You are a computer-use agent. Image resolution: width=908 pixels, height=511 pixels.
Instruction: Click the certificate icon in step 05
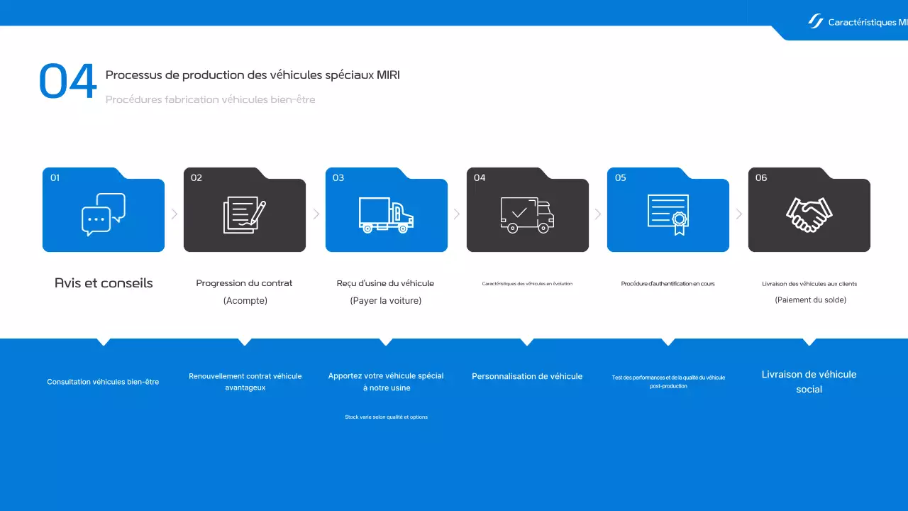coord(668,214)
